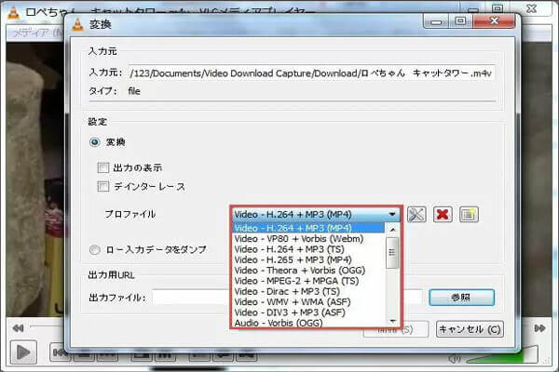Click the profile list scrollbar thumb

pos(392,253)
